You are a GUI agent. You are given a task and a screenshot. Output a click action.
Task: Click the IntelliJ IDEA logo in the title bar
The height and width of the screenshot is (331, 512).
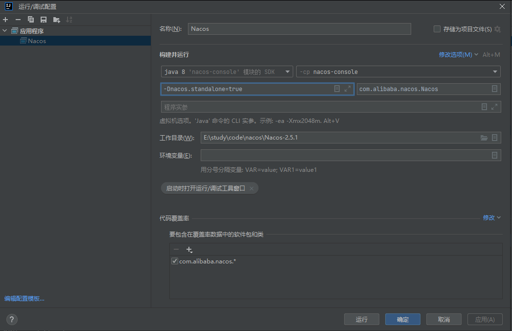8,6
